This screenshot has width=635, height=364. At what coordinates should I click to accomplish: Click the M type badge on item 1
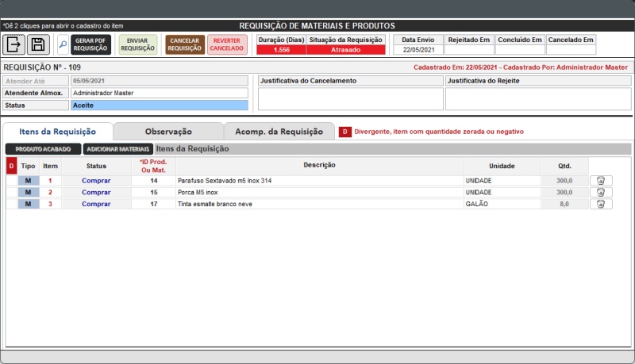[28, 180]
